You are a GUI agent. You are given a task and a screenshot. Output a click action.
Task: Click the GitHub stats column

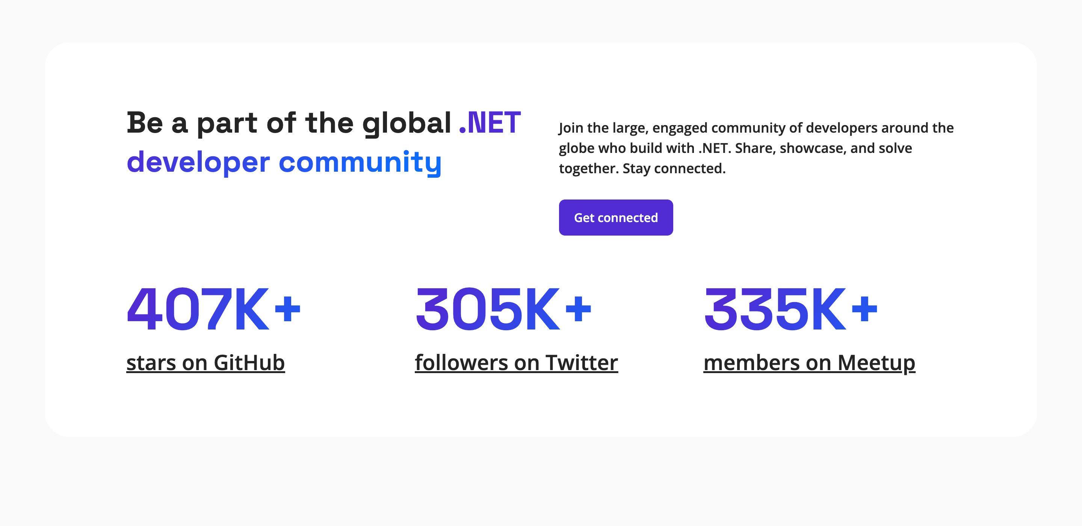tap(210, 332)
